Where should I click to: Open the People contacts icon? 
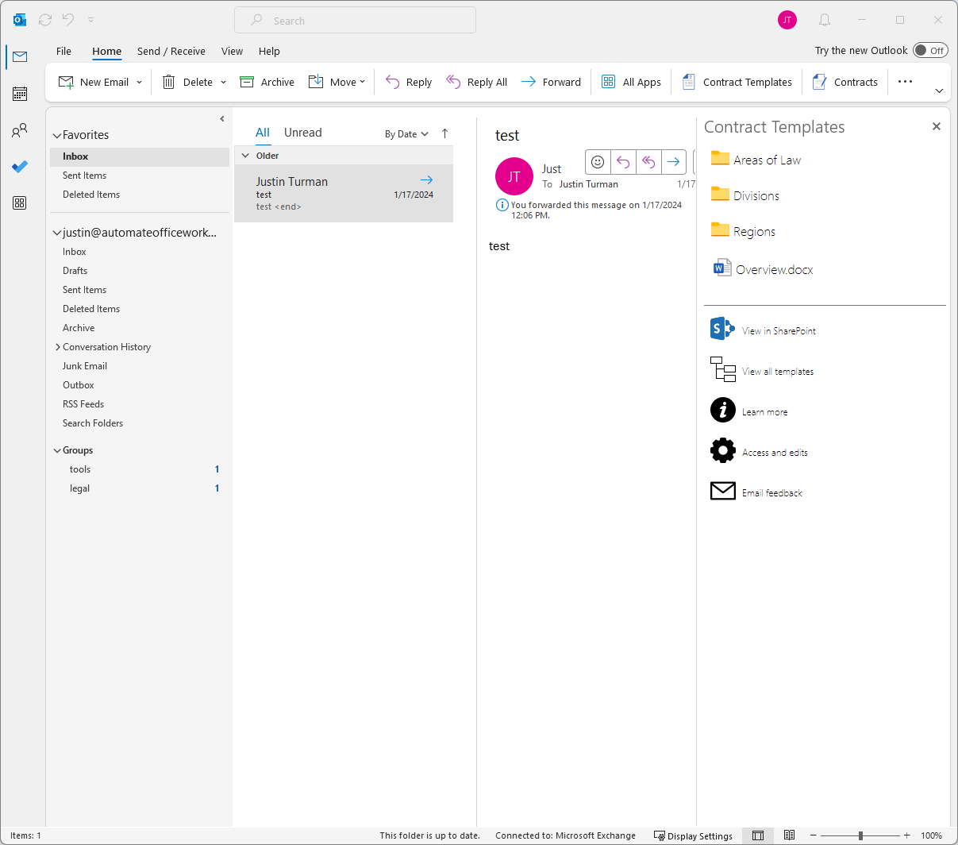pyautogui.click(x=20, y=131)
